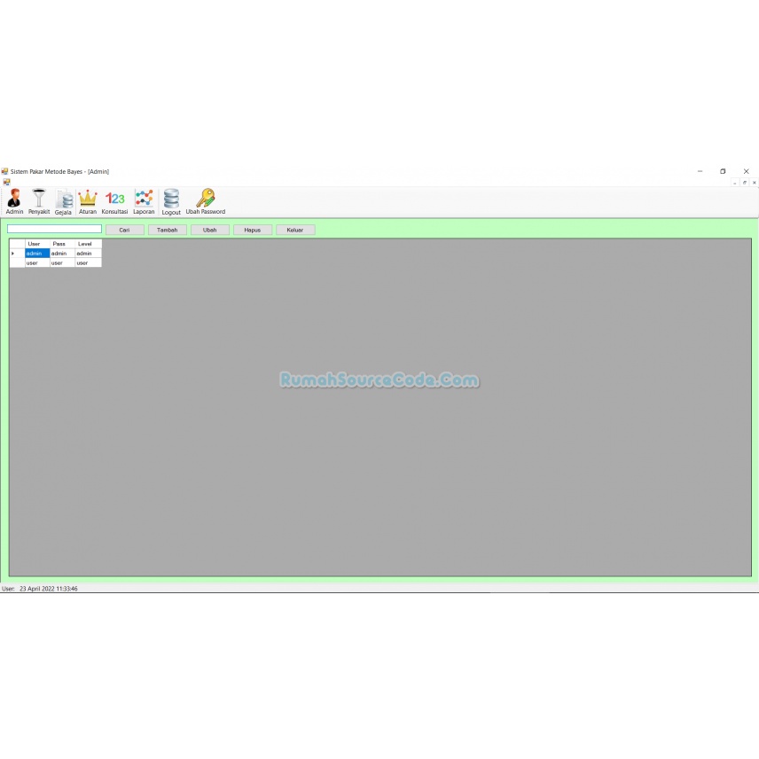Open the Aturan crown icon
Viewport: 759px width, 759px height.
(88, 201)
